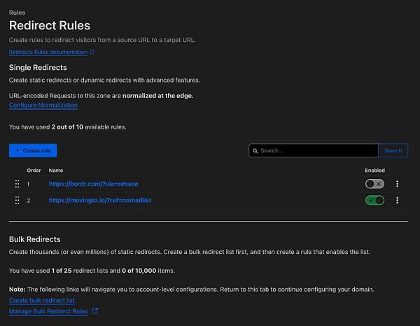Click the Order column header
This screenshot has width=420, height=326.
coord(34,170)
